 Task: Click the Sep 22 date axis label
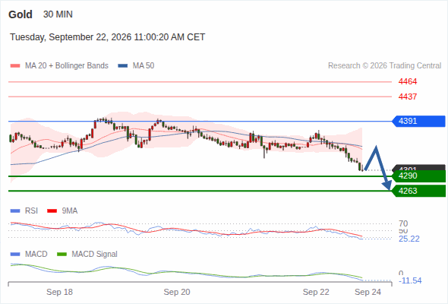pos(316,292)
